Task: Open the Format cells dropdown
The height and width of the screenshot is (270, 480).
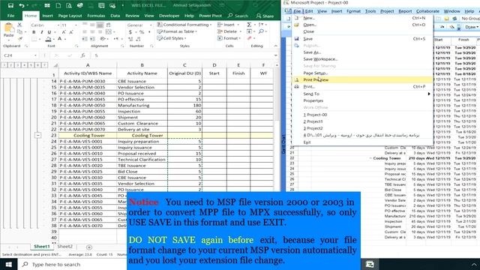Action: (x=229, y=38)
